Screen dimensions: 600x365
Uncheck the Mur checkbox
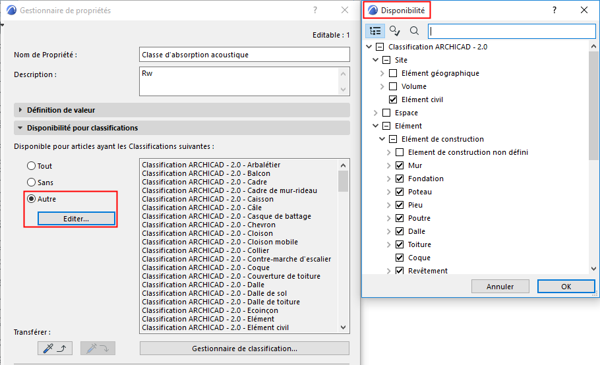(x=400, y=165)
